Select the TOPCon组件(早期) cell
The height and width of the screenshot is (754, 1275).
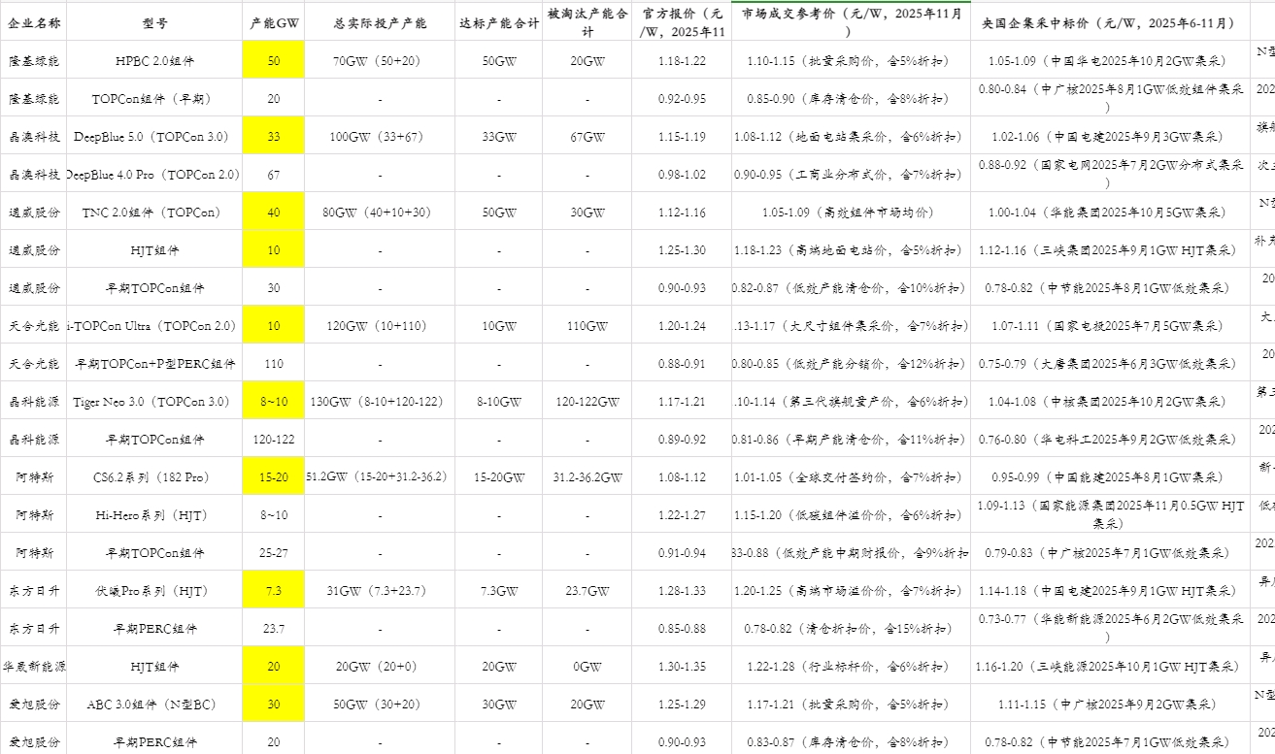(154, 98)
